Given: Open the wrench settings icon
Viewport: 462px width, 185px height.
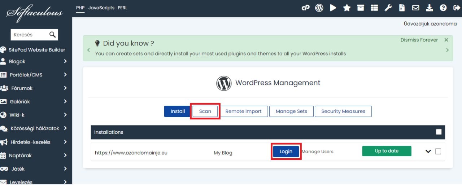Looking at the screenshot, I should (388, 8).
